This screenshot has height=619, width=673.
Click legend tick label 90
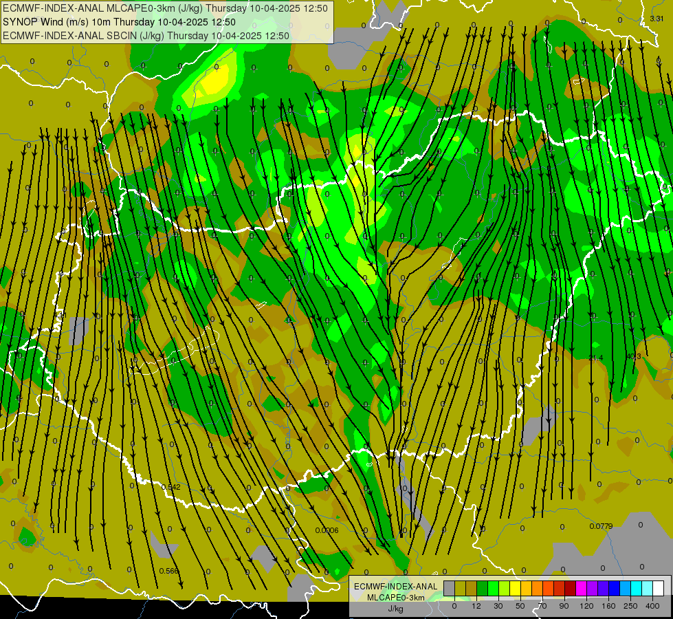(564, 606)
